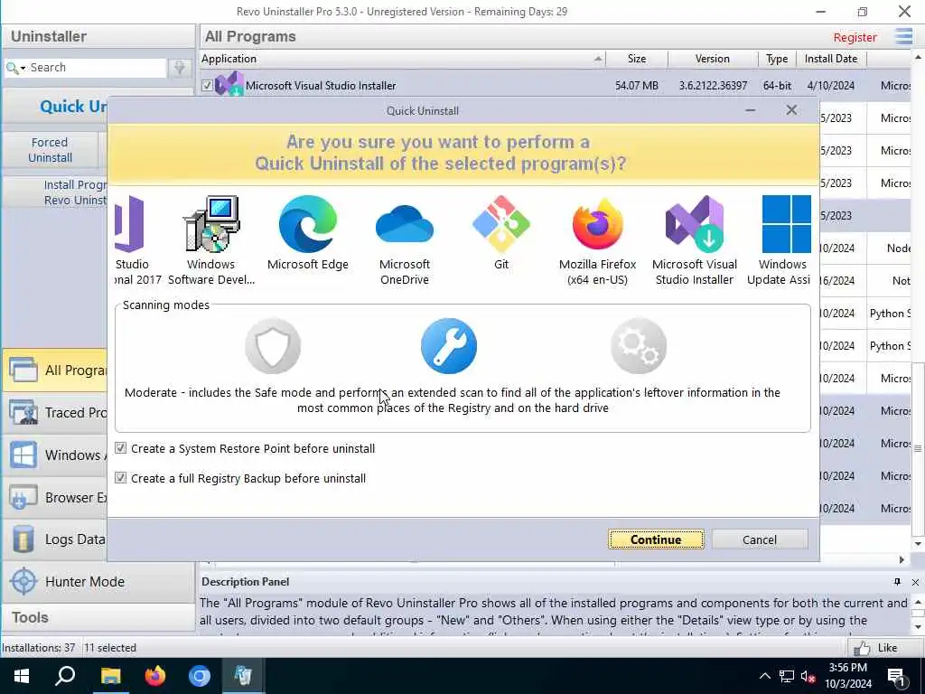The image size is (925, 694).
Task: Click the horizontal scrollbar right arrow
Action: pos(902,559)
